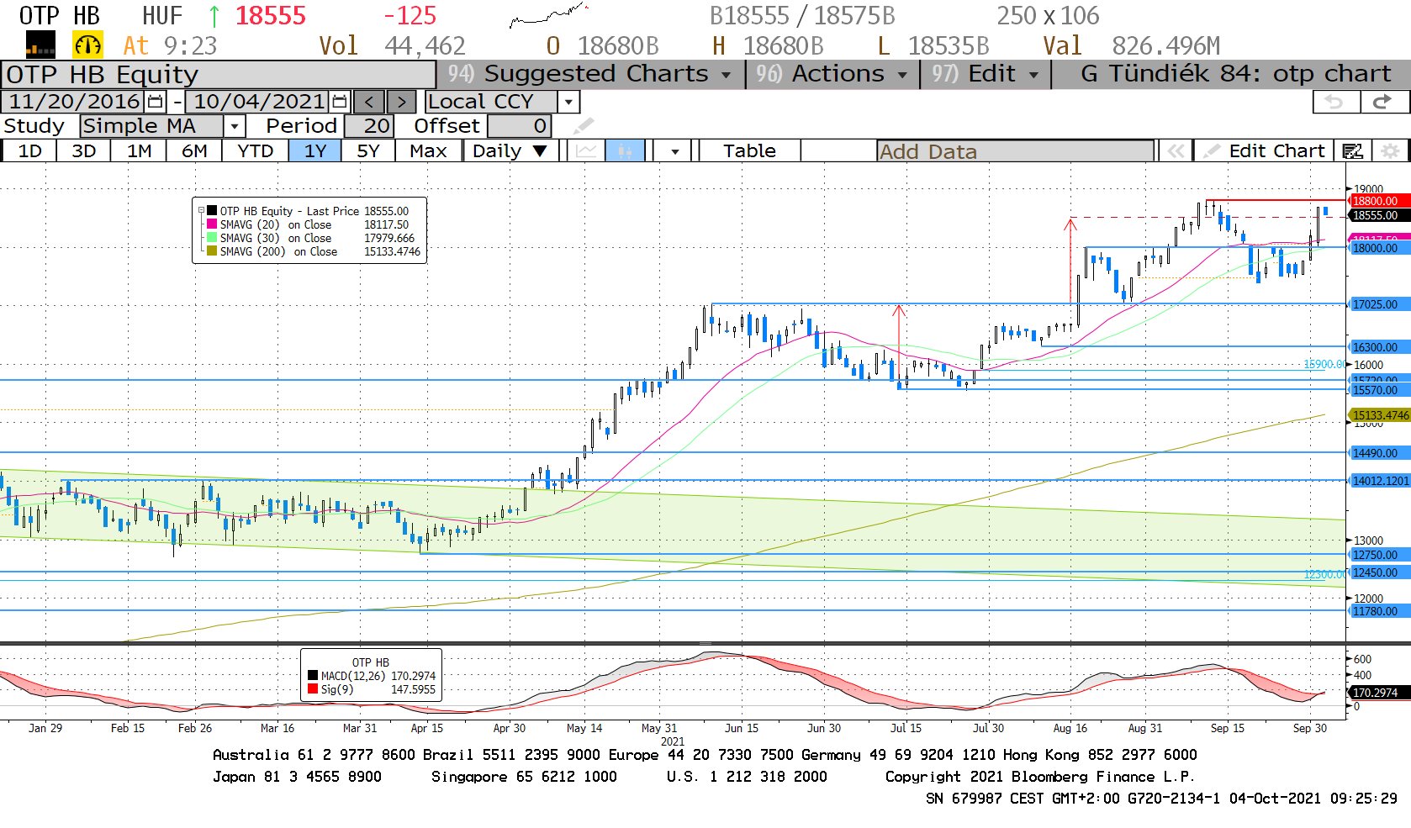Click the 12450.00 level axis label
1411x828 pixels.
1378,572
